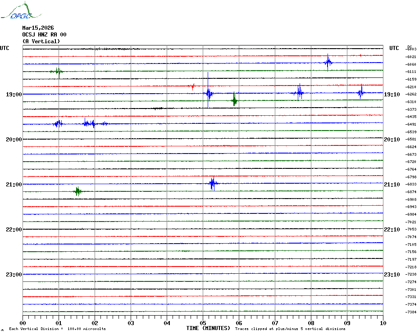Select the 20:00 time label on left axis

pos(14,140)
